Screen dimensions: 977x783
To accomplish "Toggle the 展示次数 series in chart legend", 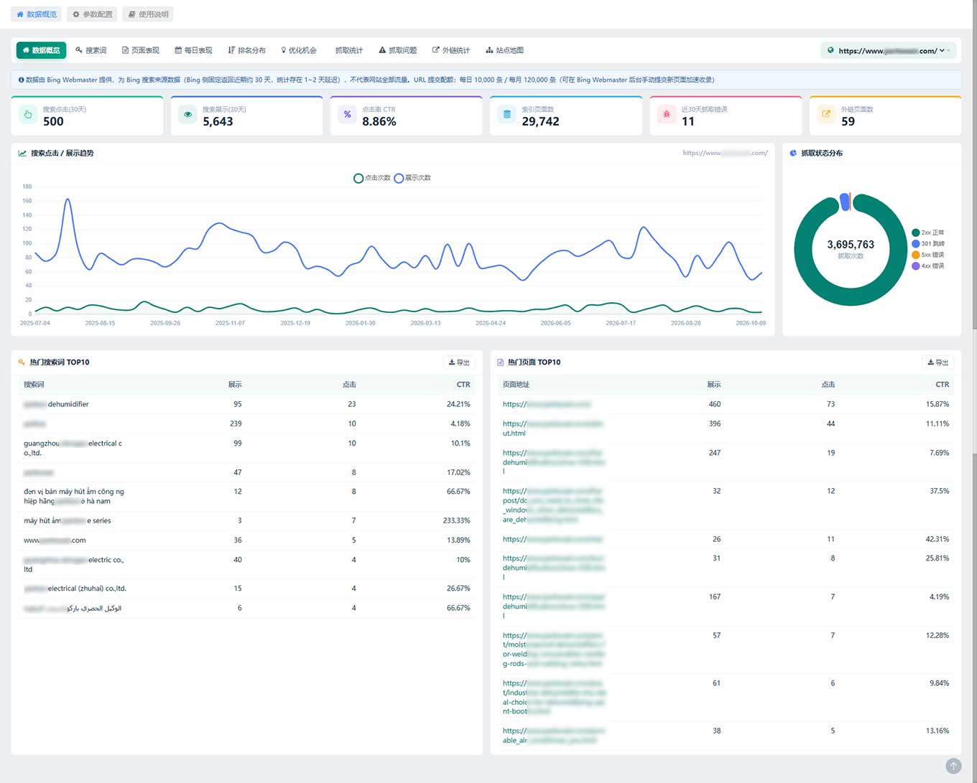I will [x=412, y=178].
